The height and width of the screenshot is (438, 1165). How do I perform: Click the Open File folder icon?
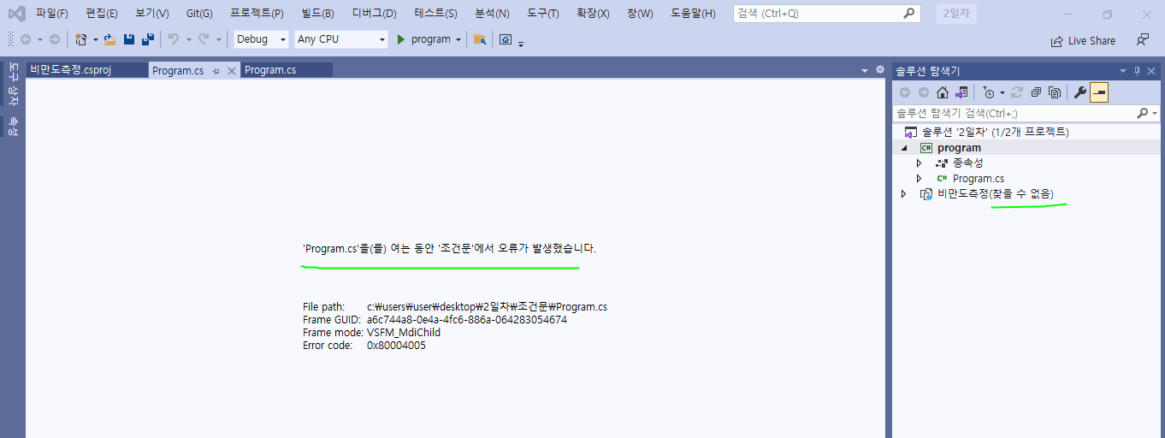[110, 39]
